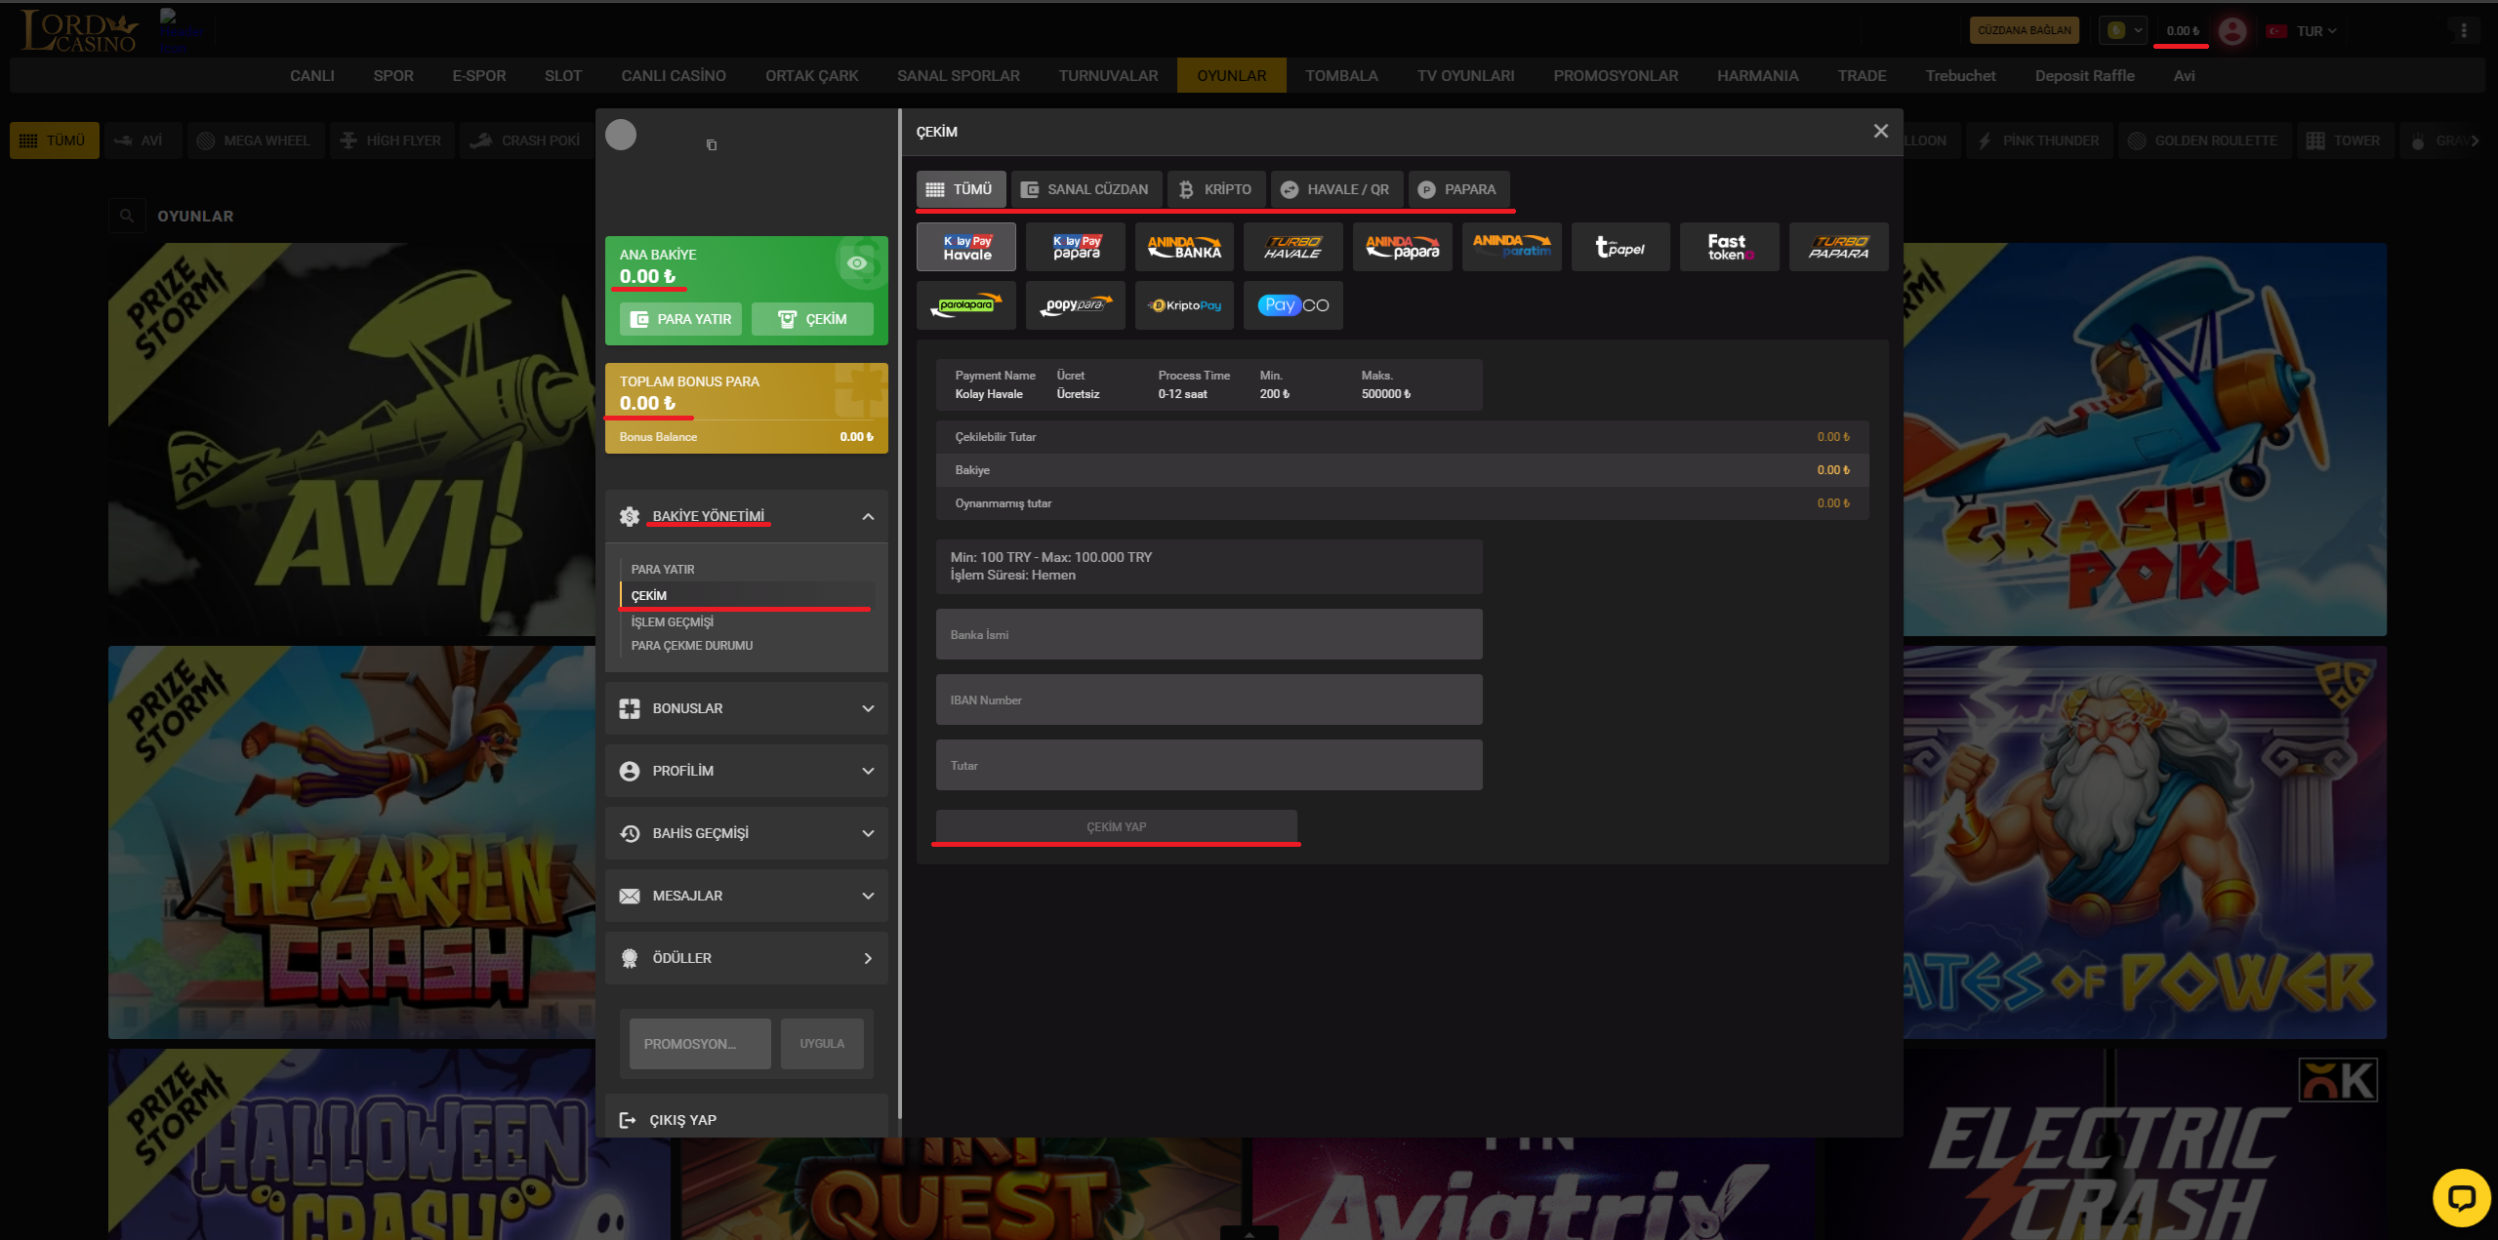Click the user avatar in the top bar
Image resolution: width=2498 pixels, height=1240 pixels.
click(x=2232, y=31)
